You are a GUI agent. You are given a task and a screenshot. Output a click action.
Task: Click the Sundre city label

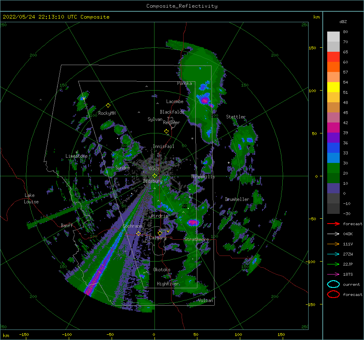(123, 167)
